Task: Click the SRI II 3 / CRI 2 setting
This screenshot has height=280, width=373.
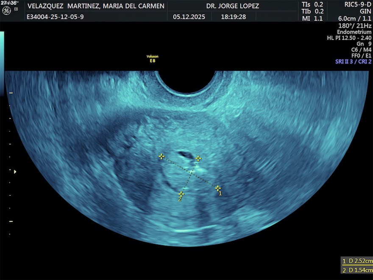Action: [353, 62]
